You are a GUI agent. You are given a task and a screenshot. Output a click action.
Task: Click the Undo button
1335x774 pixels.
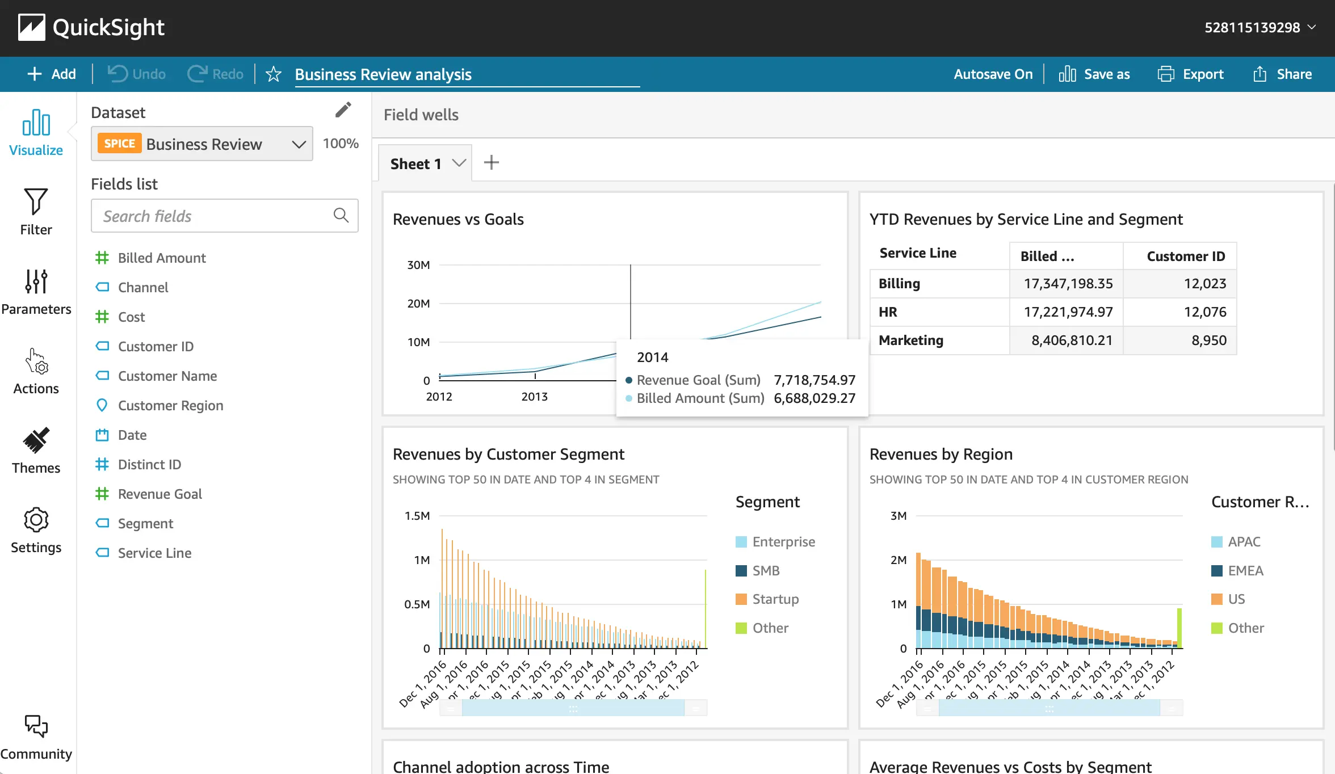[x=137, y=74]
